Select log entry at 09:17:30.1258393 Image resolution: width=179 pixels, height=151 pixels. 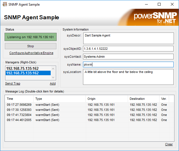point(89,110)
